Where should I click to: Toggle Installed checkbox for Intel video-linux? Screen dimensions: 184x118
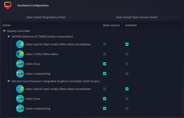point(127,99)
